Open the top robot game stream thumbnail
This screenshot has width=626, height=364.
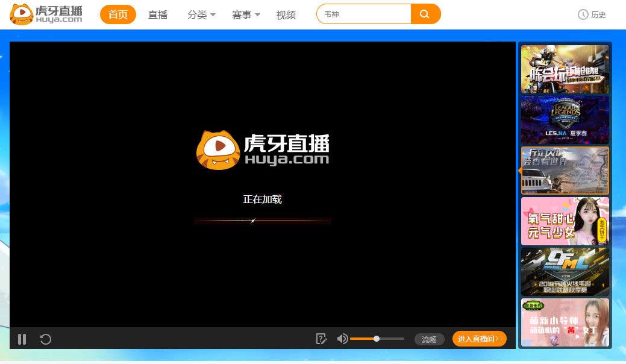tap(565, 69)
